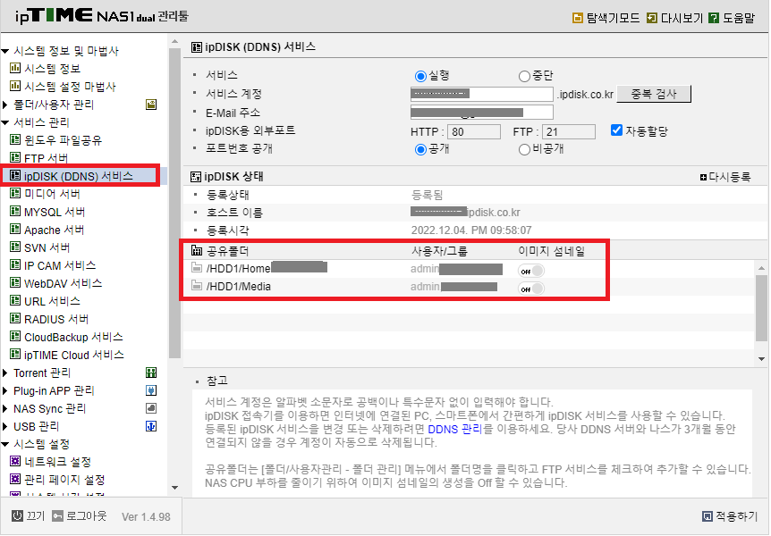Click the HTTP port field showing 80
771x536 pixels.
(474, 131)
